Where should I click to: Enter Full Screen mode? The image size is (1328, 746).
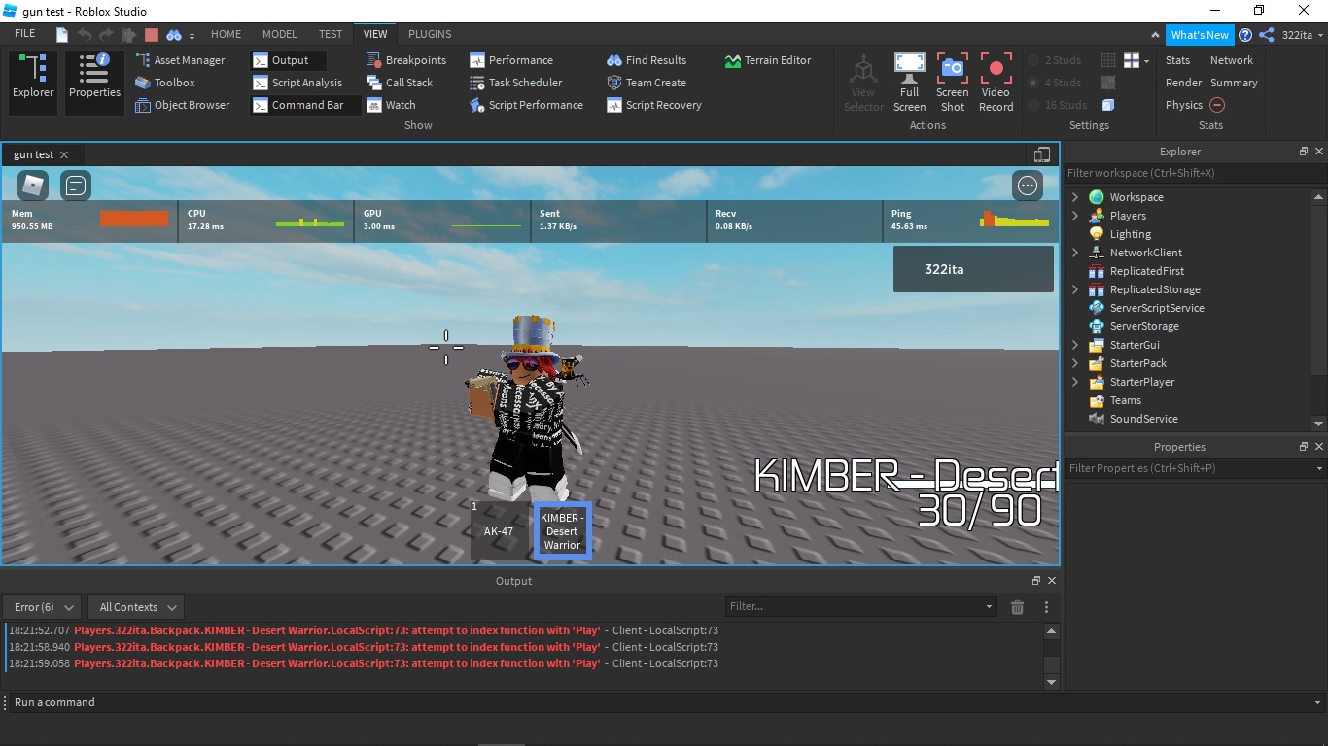coord(909,82)
